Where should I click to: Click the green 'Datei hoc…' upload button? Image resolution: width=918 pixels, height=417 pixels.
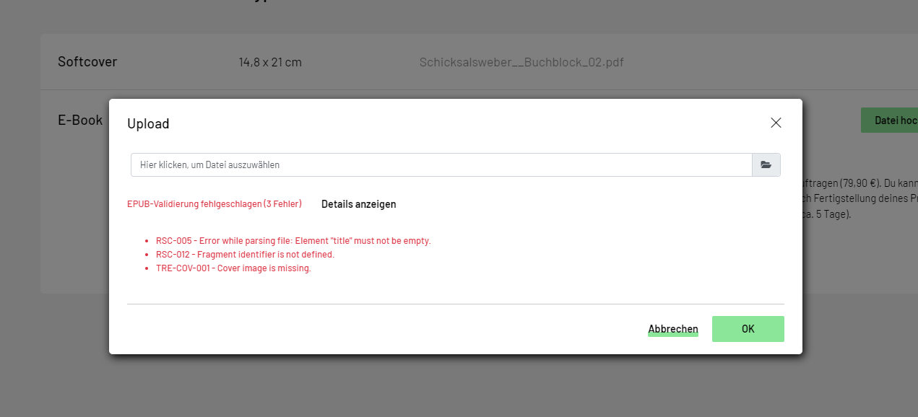click(x=890, y=120)
